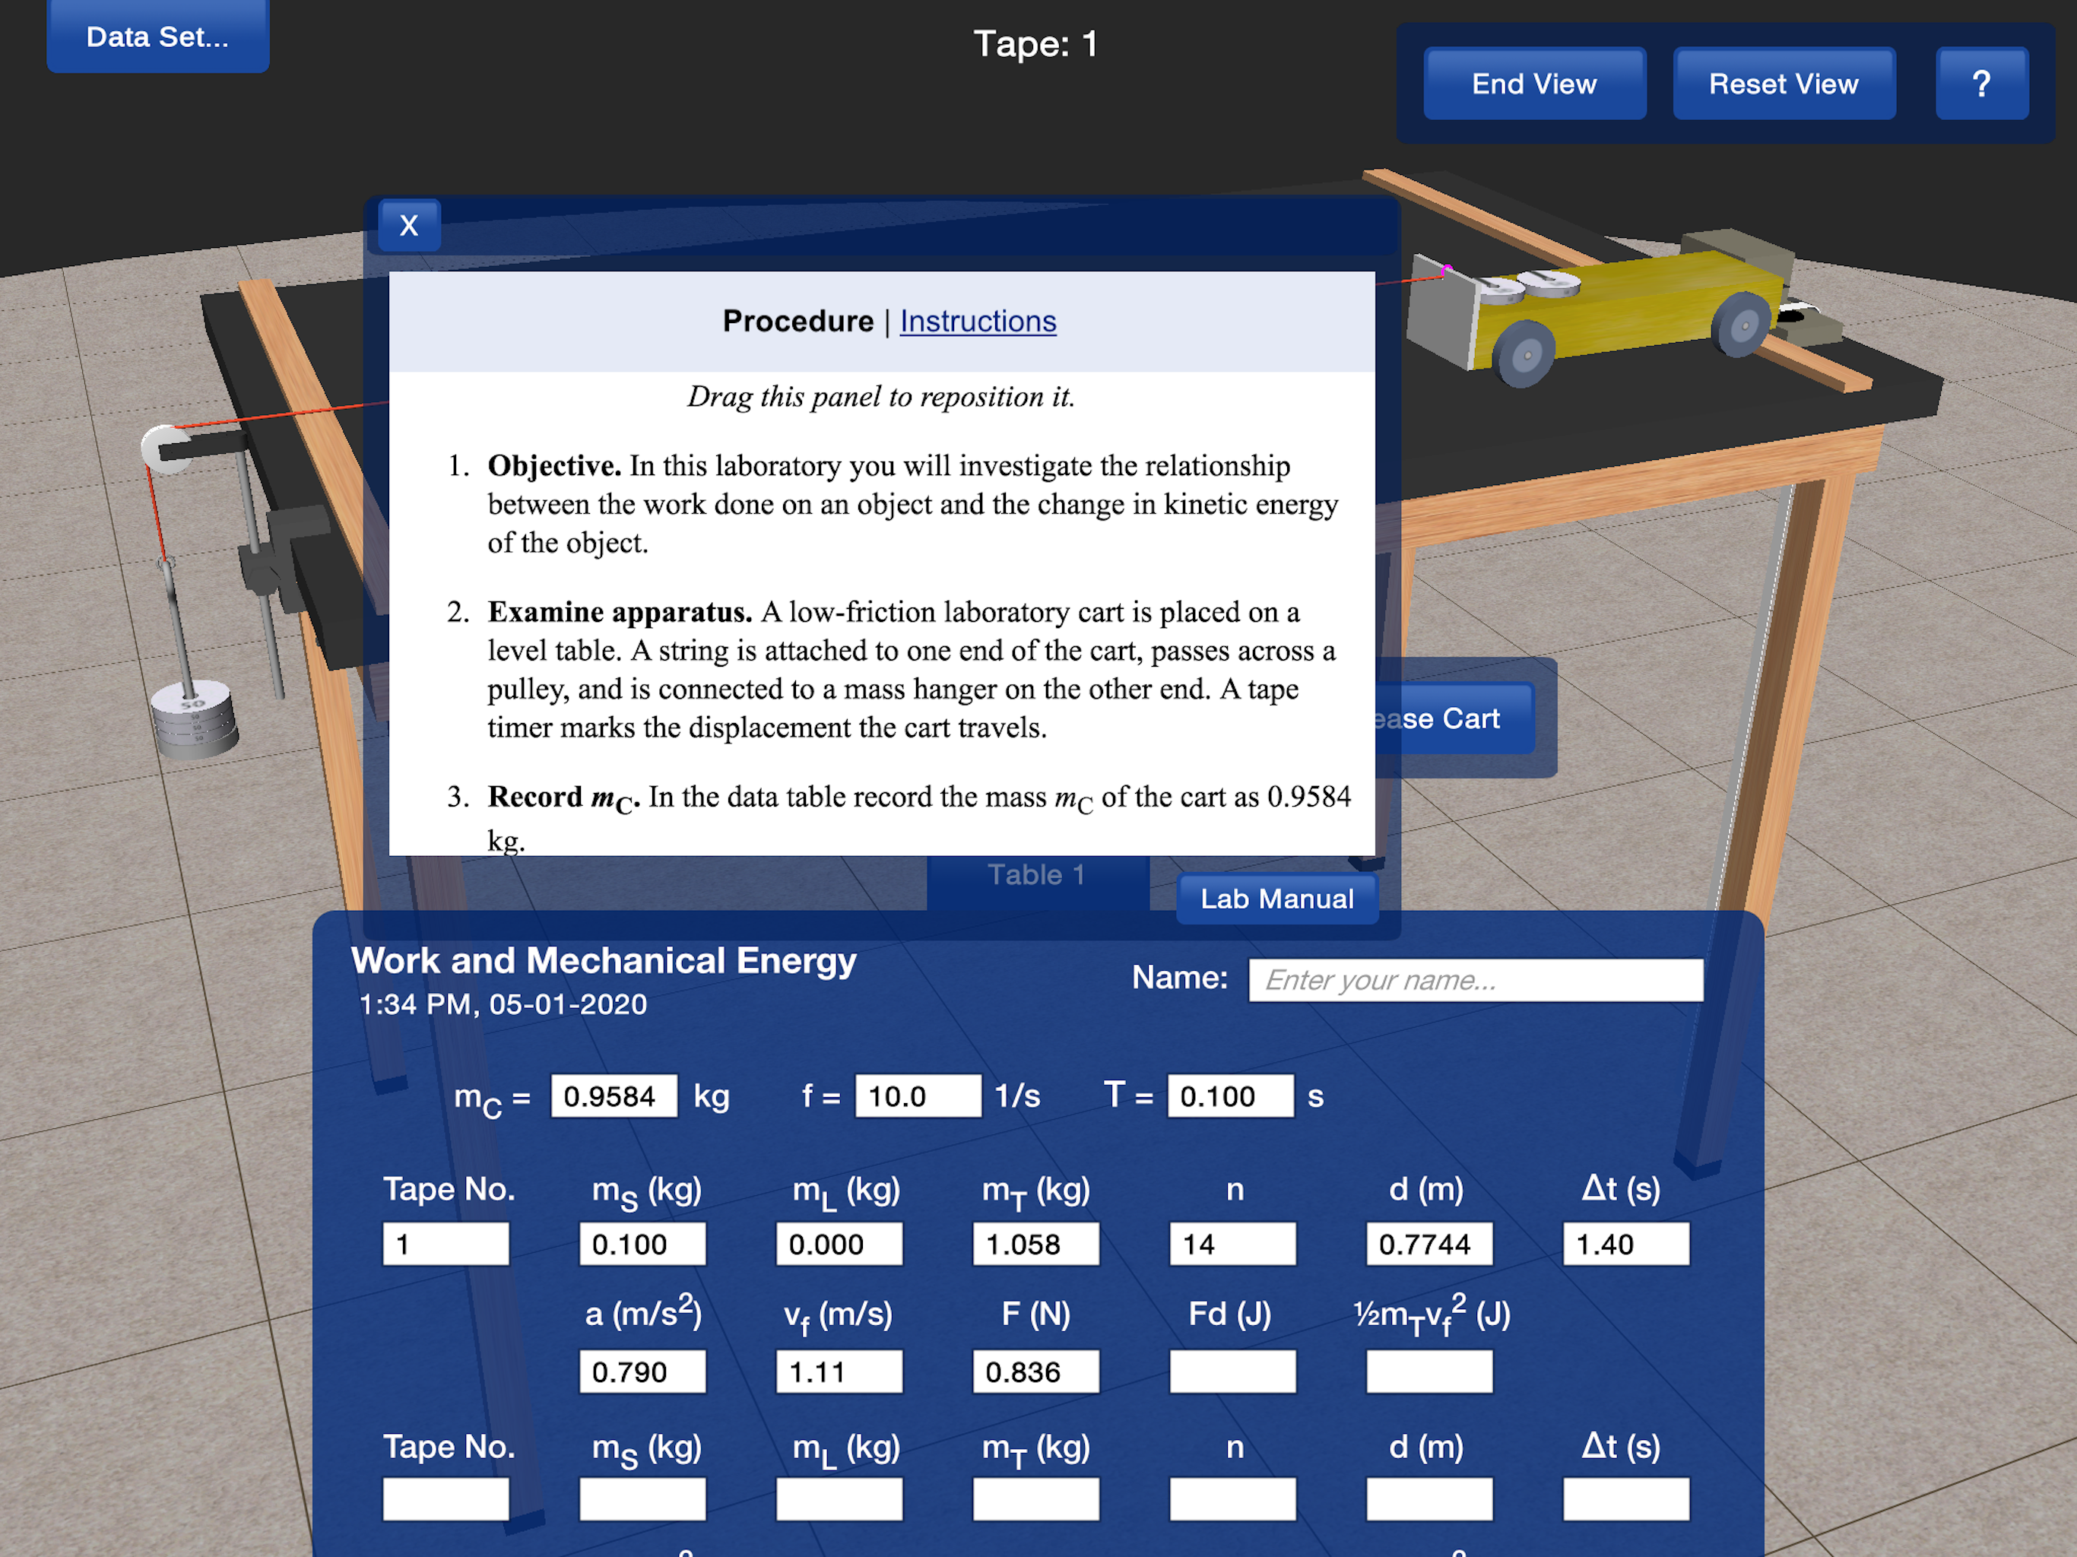This screenshot has height=1557, width=2077.
Task: Click the f frequency field 10.0
Action: pyautogui.click(x=918, y=1096)
